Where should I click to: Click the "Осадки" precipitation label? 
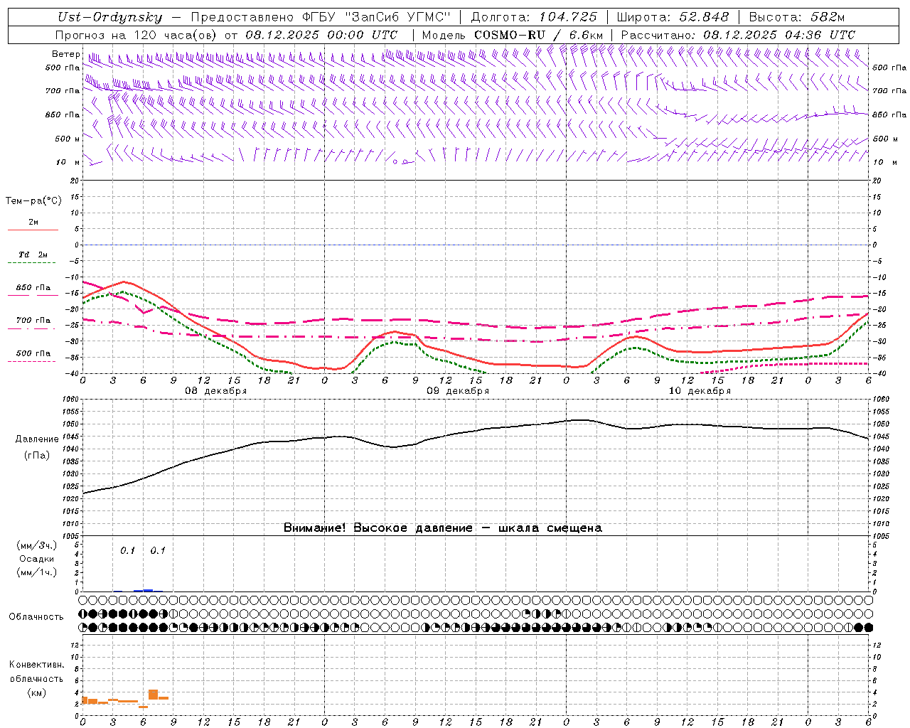click(x=37, y=559)
